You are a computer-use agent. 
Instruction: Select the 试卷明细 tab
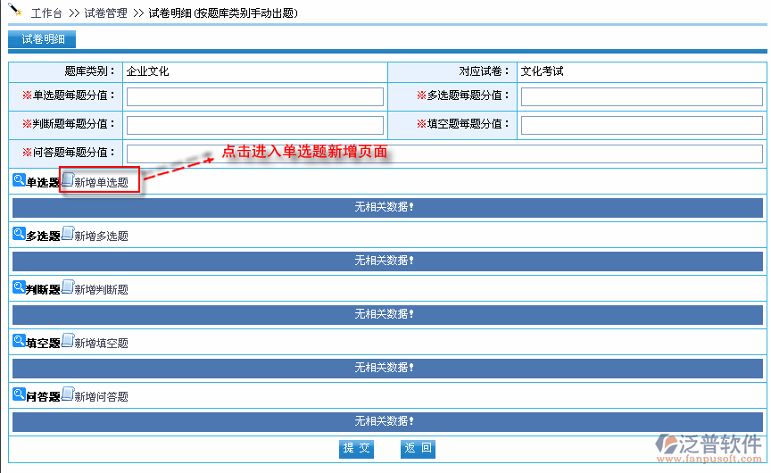42,39
